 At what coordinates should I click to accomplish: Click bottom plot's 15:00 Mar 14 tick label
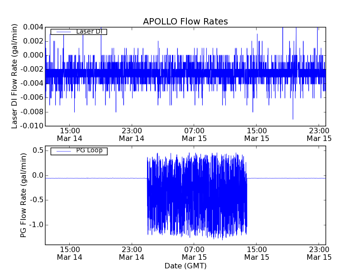pos(70,253)
